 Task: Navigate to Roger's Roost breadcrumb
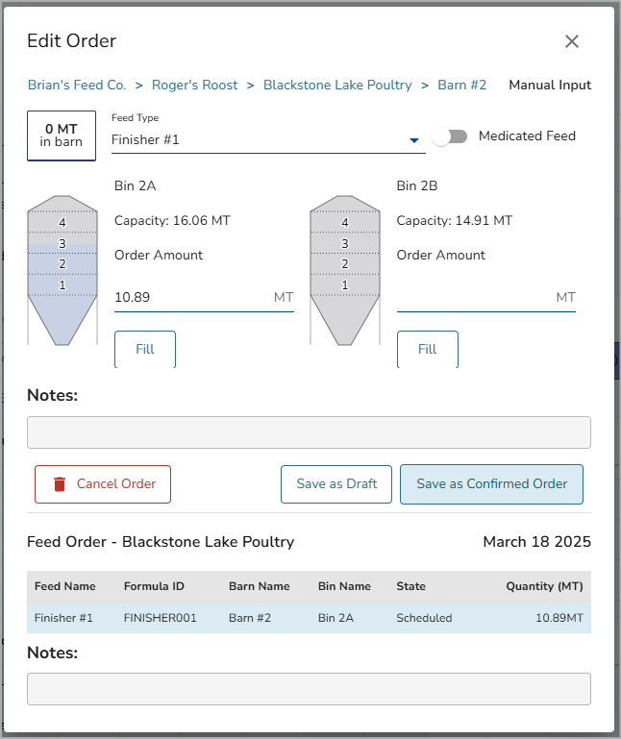(194, 85)
